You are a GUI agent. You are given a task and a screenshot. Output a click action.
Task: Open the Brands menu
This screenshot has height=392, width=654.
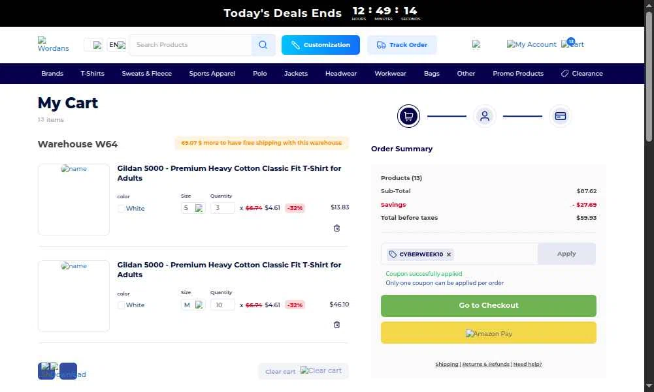pyautogui.click(x=52, y=74)
